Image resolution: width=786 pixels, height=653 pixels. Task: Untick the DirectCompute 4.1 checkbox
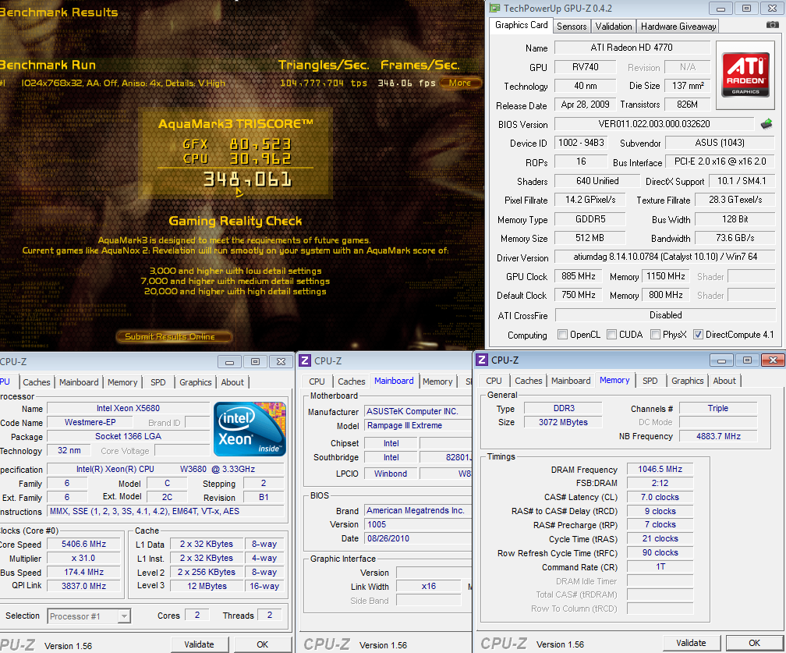click(x=698, y=335)
